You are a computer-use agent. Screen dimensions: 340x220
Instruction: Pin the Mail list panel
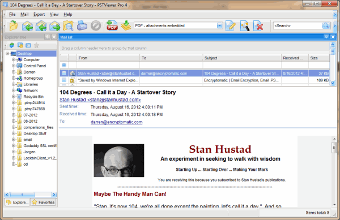pos(326,37)
